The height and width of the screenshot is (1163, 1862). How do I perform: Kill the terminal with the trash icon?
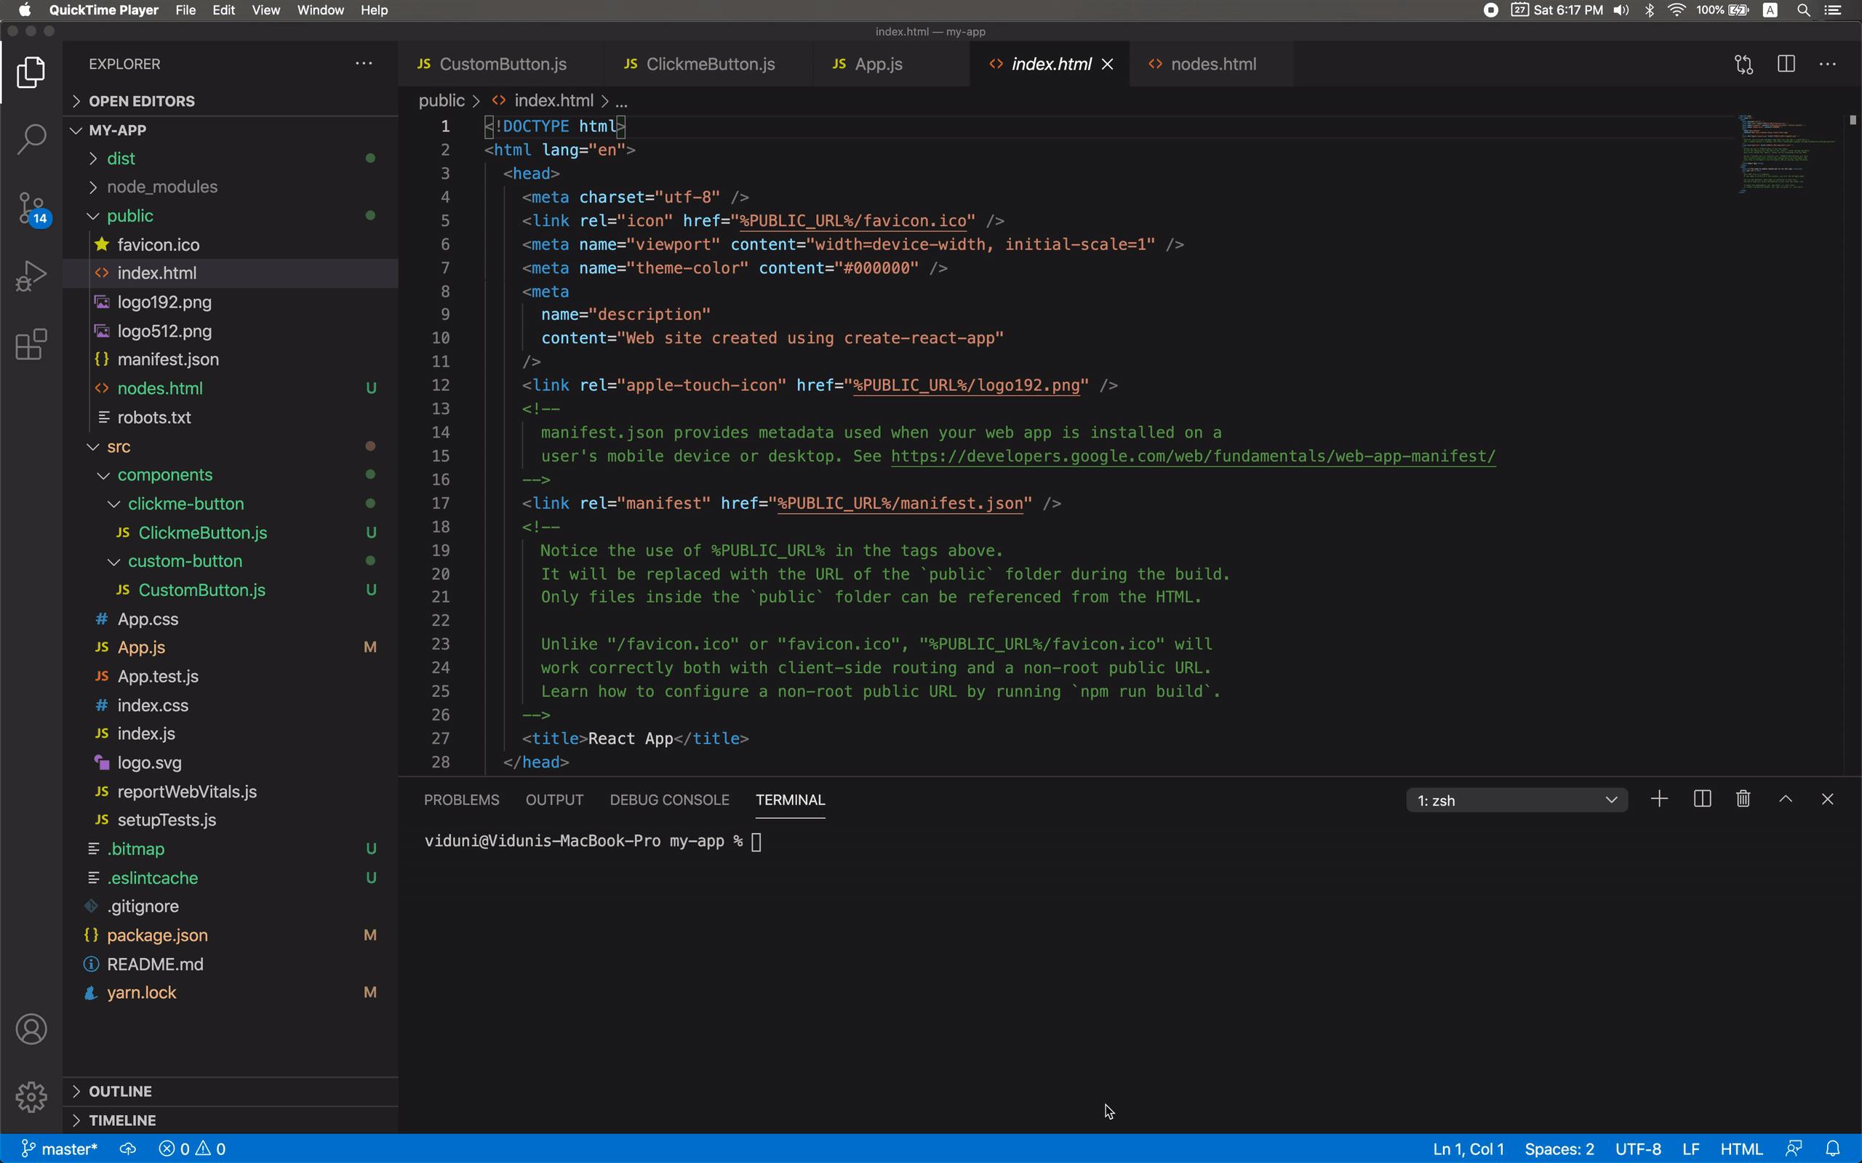[x=1743, y=799]
